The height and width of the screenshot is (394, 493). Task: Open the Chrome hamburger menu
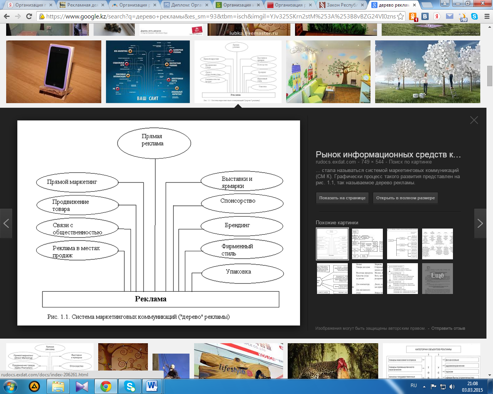(x=486, y=17)
